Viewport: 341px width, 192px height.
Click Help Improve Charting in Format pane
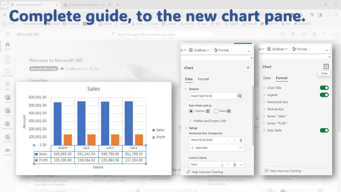(283, 171)
